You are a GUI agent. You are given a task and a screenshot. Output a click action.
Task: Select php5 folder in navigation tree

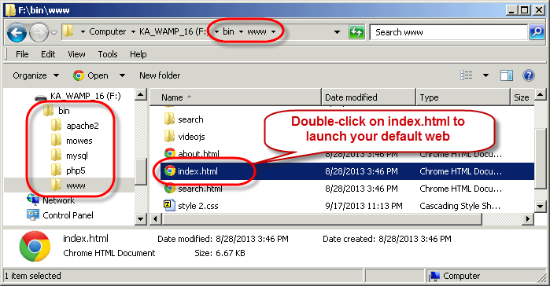click(x=76, y=170)
